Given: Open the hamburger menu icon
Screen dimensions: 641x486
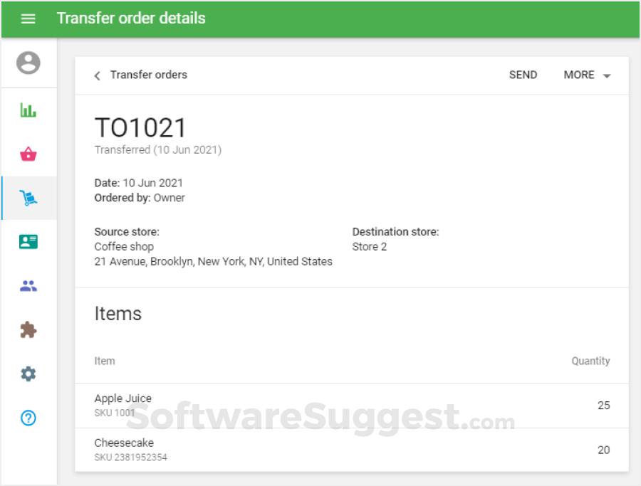Looking at the screenshot, I should pos(28,19).
